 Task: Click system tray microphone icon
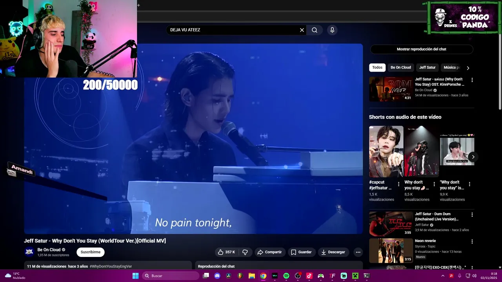(460, 276)
